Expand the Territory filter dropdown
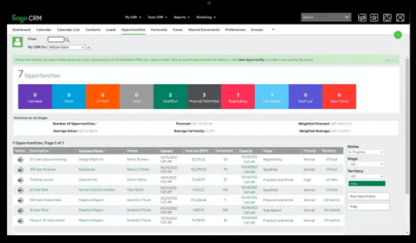 366,176
